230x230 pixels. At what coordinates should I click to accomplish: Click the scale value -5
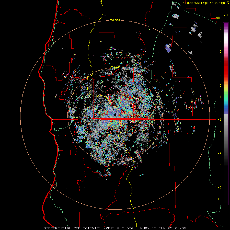point(220,165)
